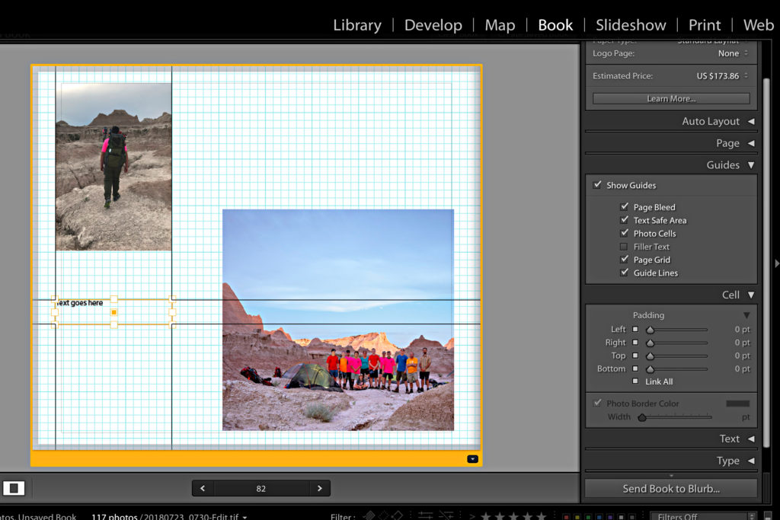This screenshot has height=520, width=780.
Task: Select the group photo at campsite
Action: coord(337,320)
